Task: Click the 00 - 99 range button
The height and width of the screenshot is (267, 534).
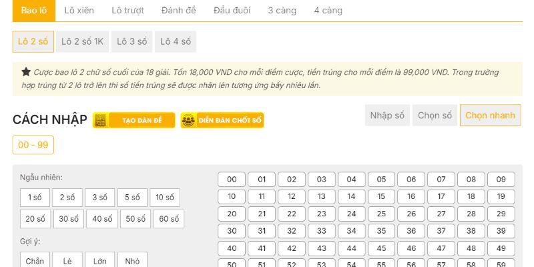Action: (x=33, y=145)
